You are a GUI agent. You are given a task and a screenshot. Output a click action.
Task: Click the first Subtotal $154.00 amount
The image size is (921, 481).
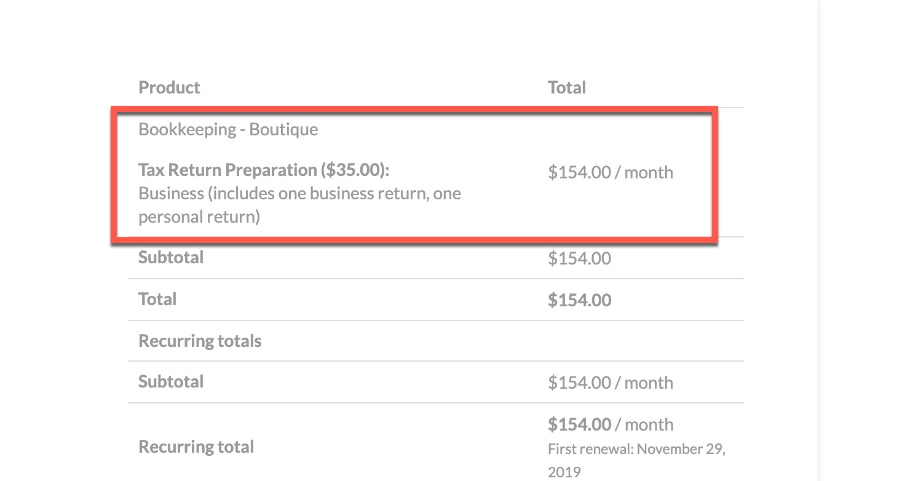579,258
